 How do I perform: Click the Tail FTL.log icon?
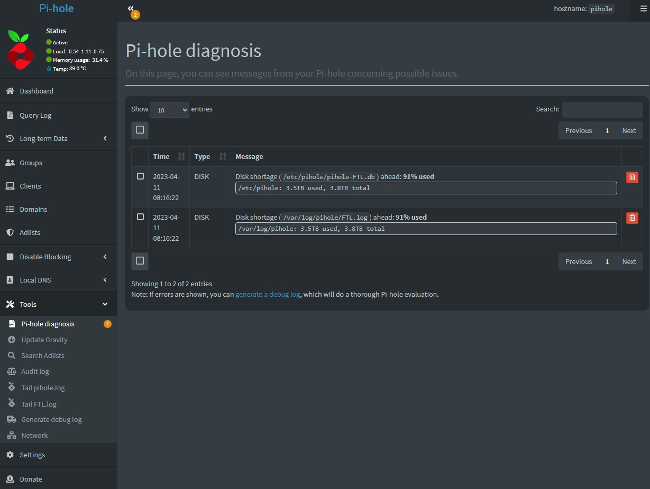(x=12, y=403)
